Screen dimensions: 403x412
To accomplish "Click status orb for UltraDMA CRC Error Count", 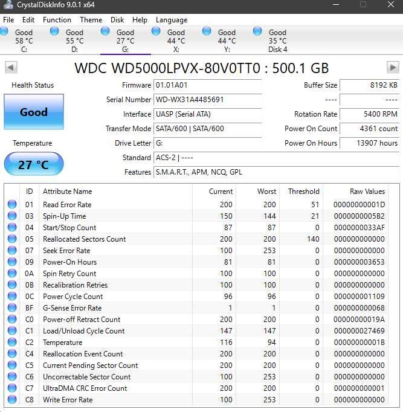I will (x=12, y=388).
